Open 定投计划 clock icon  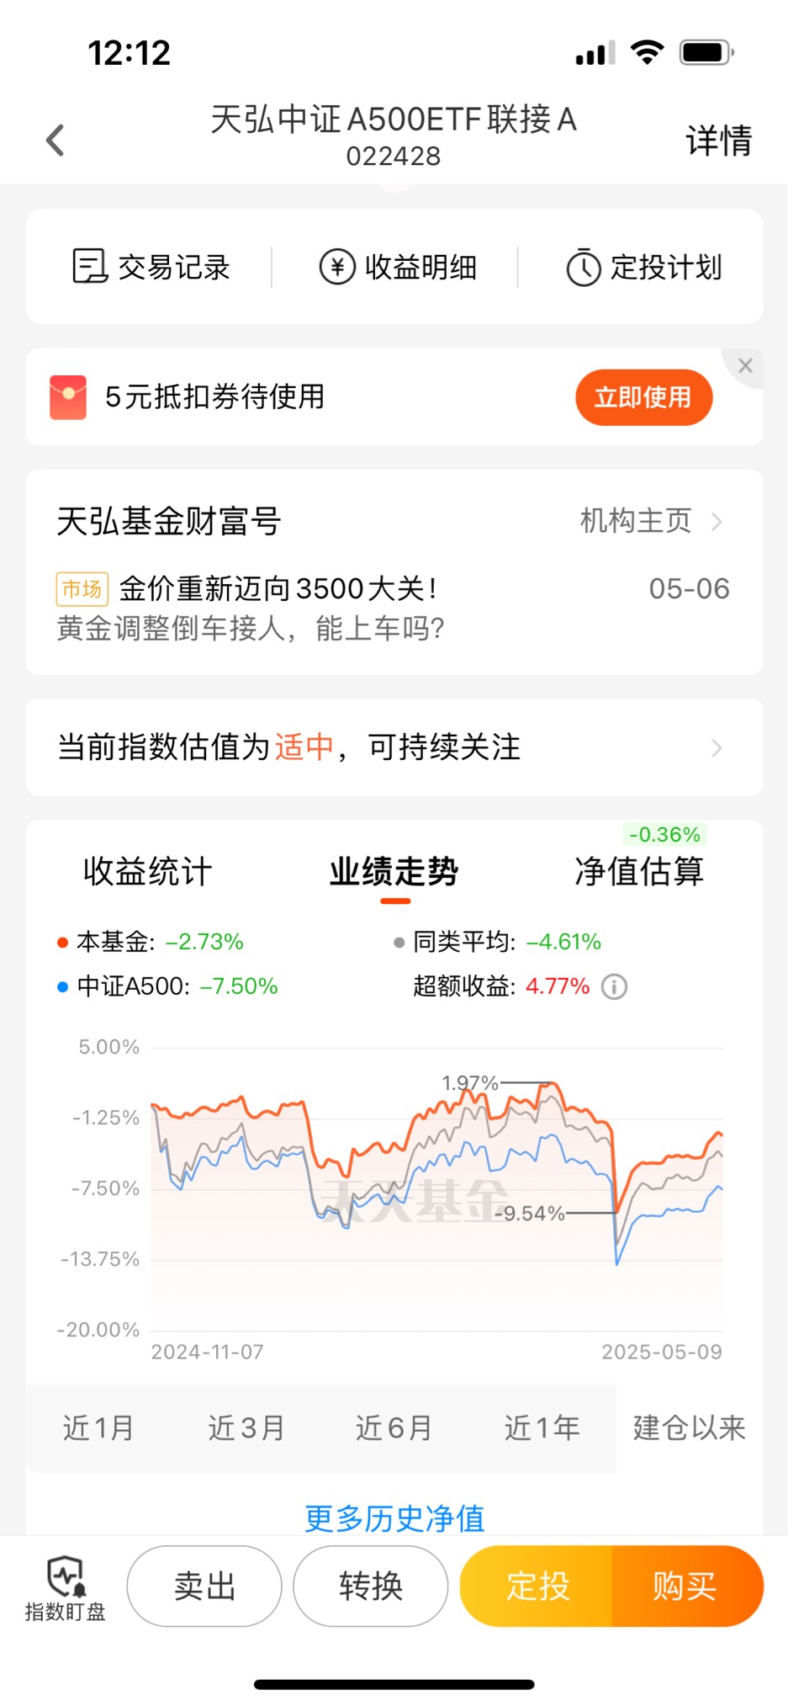[x=583, y=268]
